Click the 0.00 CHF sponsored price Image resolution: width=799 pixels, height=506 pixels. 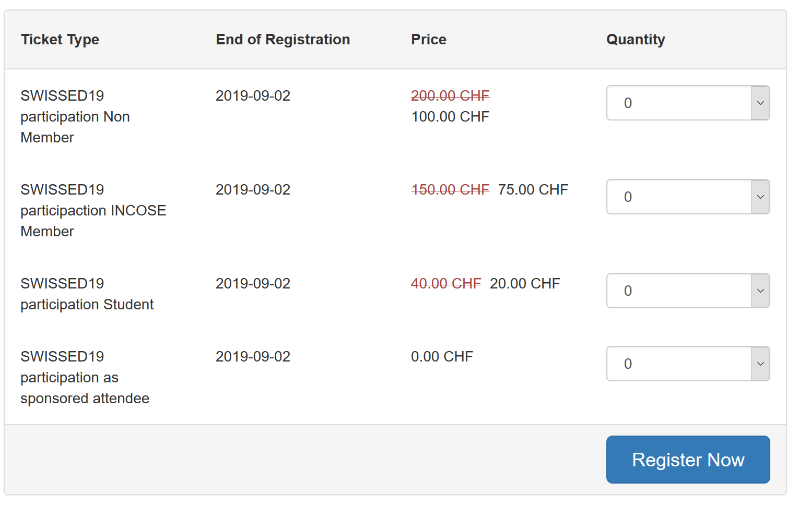click(x=442, y=356)
